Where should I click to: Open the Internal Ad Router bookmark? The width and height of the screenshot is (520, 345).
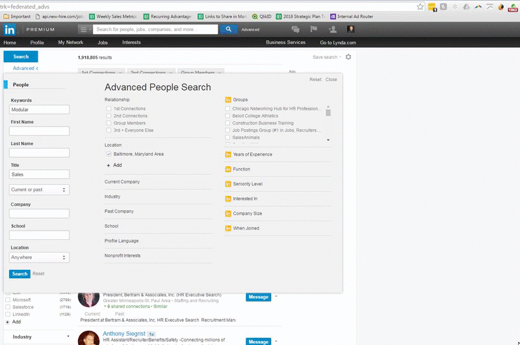tap(352, 17)
